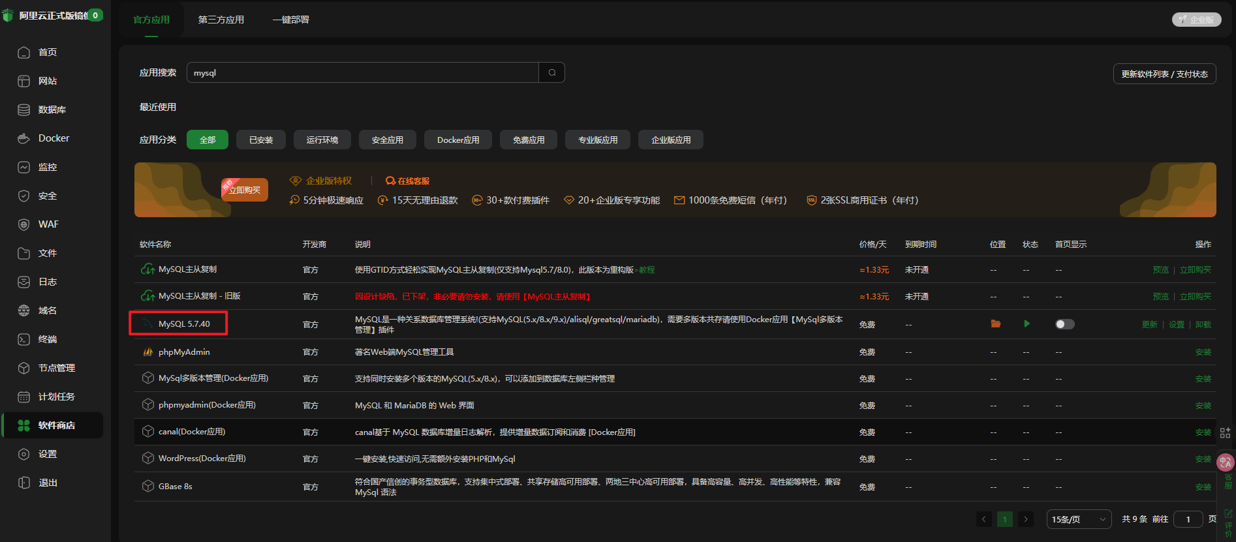Select the Docker应用 category filter

(x=458, y=140)
